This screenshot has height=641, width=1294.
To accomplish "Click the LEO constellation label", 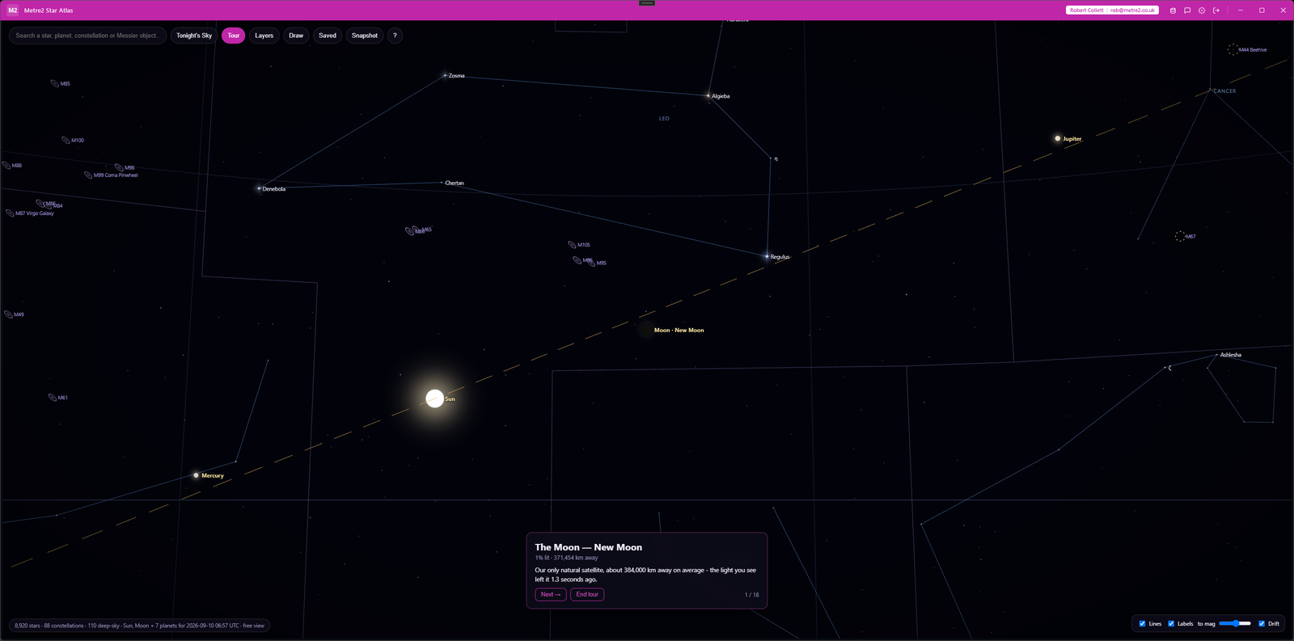I will [664, 118].
